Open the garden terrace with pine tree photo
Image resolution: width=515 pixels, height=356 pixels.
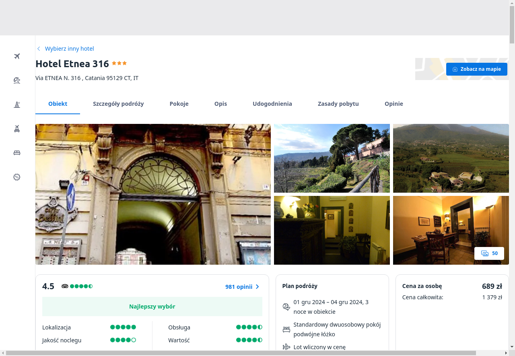tap(332, 158)
